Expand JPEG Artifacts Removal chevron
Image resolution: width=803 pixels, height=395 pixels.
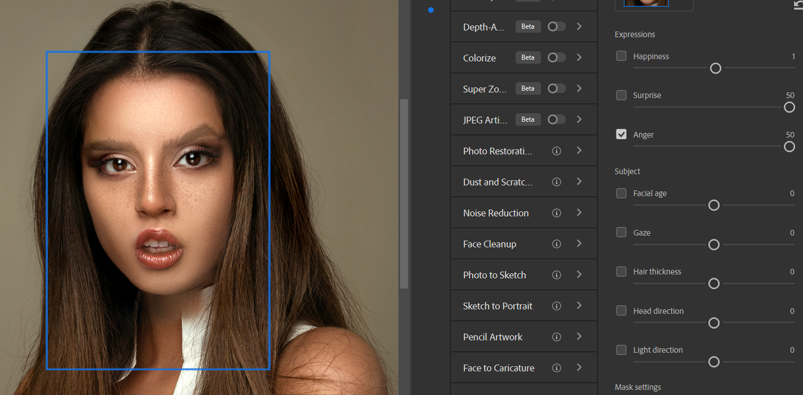[x=579, y=119]
